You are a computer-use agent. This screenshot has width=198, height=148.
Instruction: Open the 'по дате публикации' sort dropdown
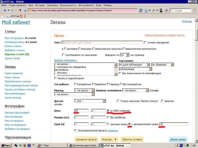click(134, 65)
